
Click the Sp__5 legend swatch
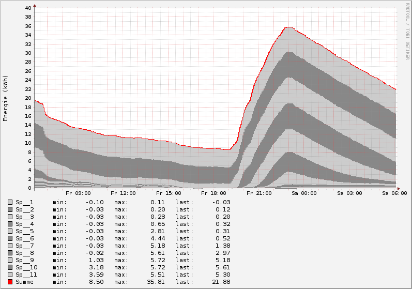[x=10, y=231]
